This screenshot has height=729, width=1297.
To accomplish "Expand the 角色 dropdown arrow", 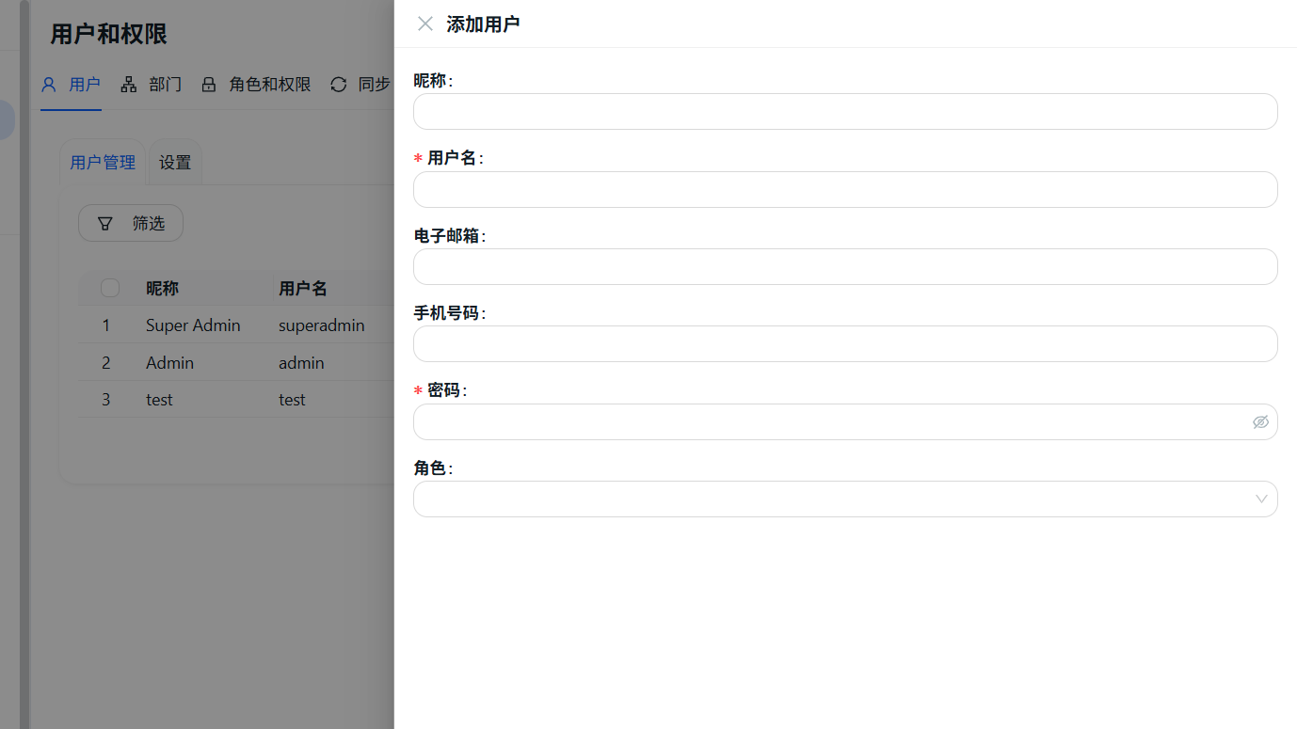I will click(x=1261, y=499).
